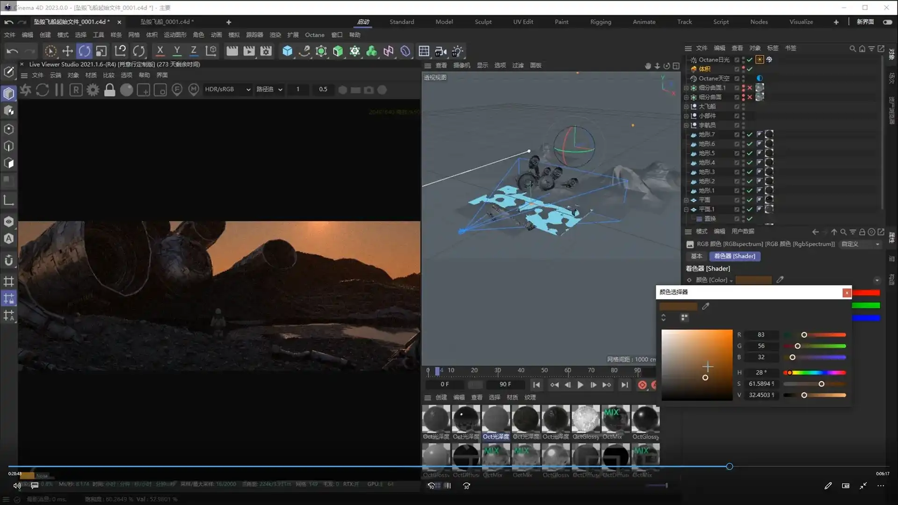Click the record keyframe button in timeline
Viewport: 898px width, 505px height.
pyautogui.click(x=642, y=385)
